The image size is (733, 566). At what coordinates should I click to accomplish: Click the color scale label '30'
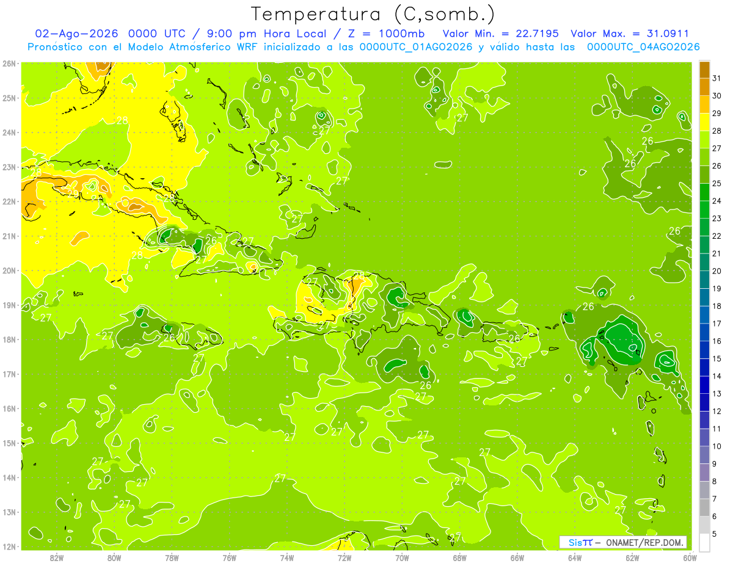pyautogui.click(x=717, y=96)
